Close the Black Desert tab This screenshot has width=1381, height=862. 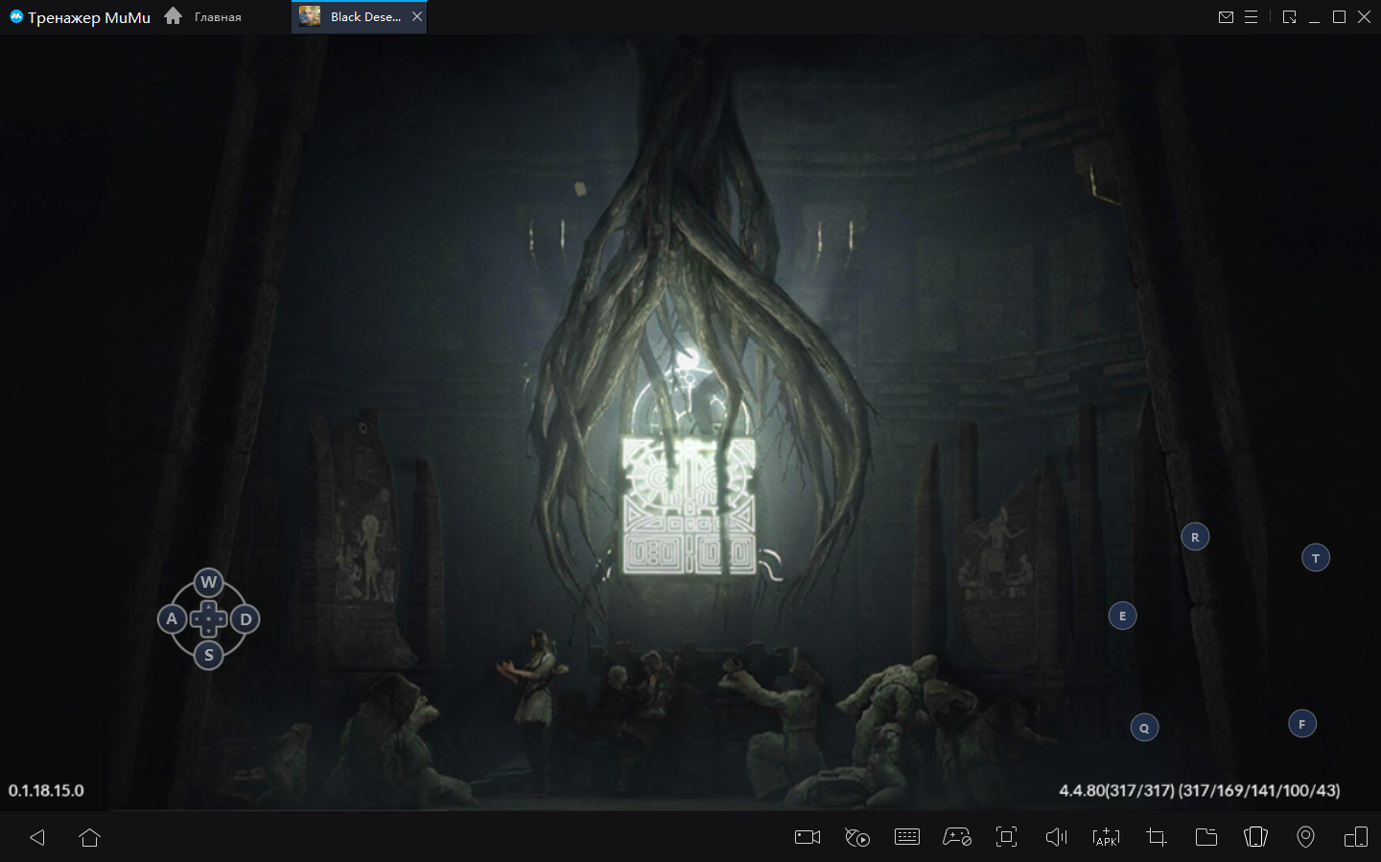click(417, 16)
